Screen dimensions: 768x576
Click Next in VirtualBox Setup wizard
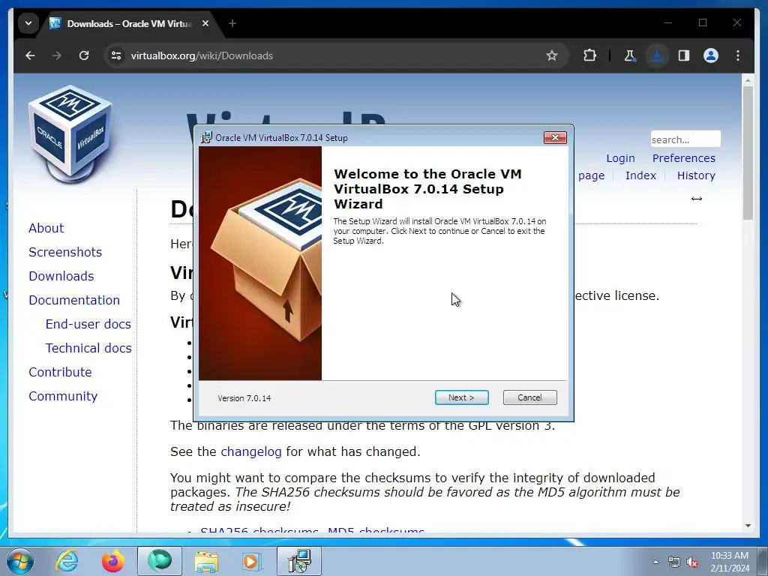click(461, 397)
